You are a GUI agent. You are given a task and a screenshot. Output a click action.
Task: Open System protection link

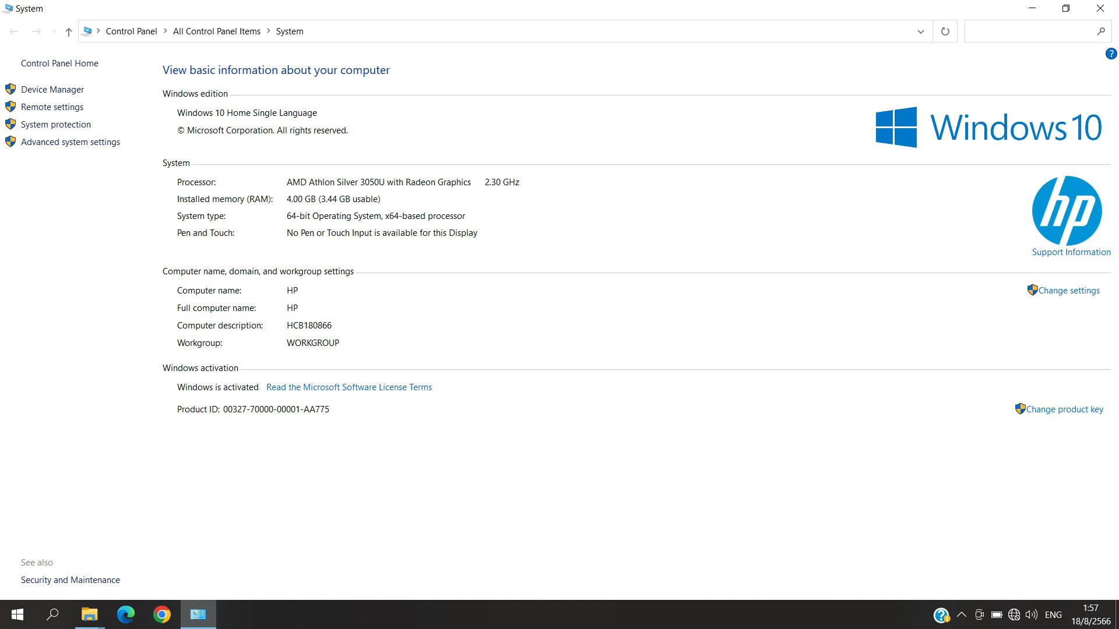click(56, 124)
